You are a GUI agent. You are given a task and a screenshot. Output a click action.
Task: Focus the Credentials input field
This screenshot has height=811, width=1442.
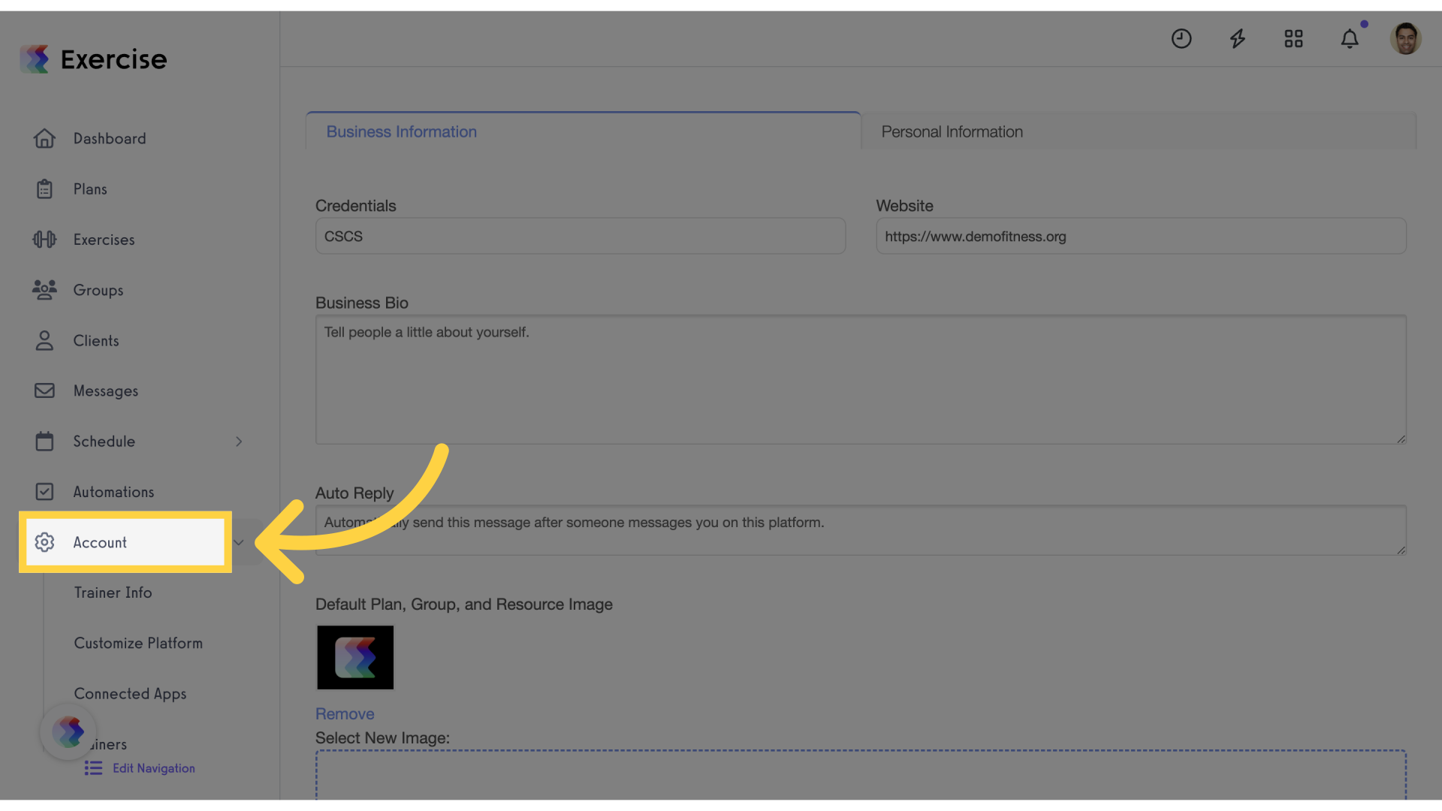coord(581,236)
